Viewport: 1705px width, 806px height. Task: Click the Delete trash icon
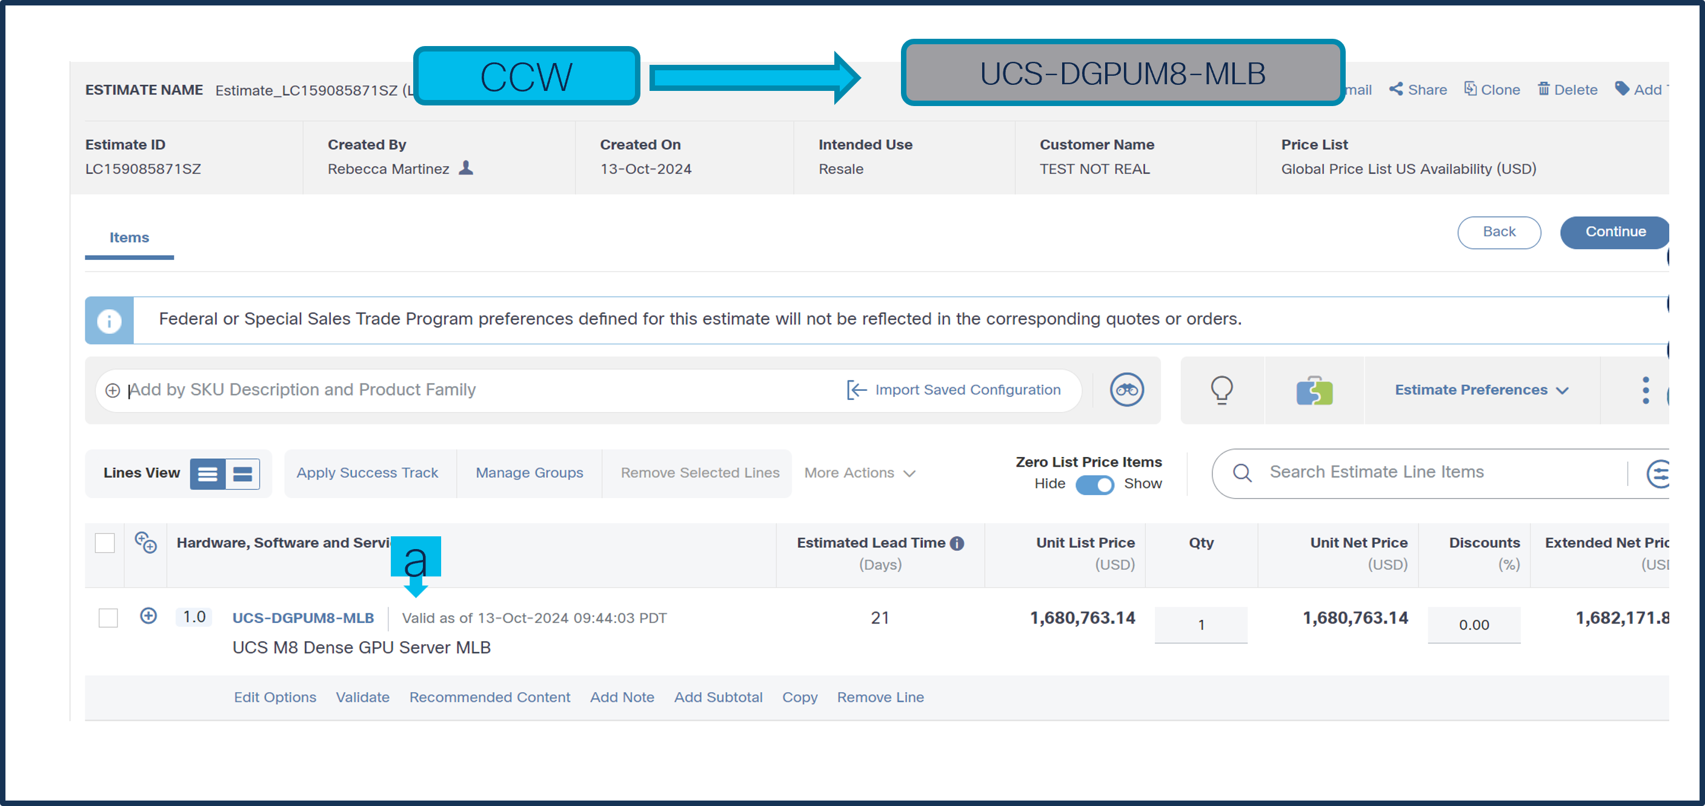[1543, 89]
